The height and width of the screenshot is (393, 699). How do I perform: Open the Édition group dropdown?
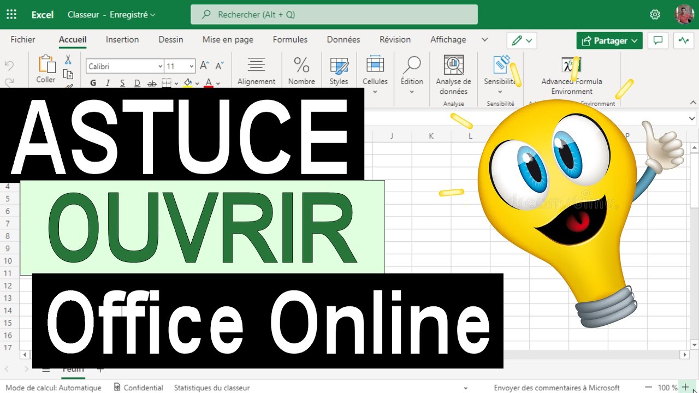coord(412,75)
